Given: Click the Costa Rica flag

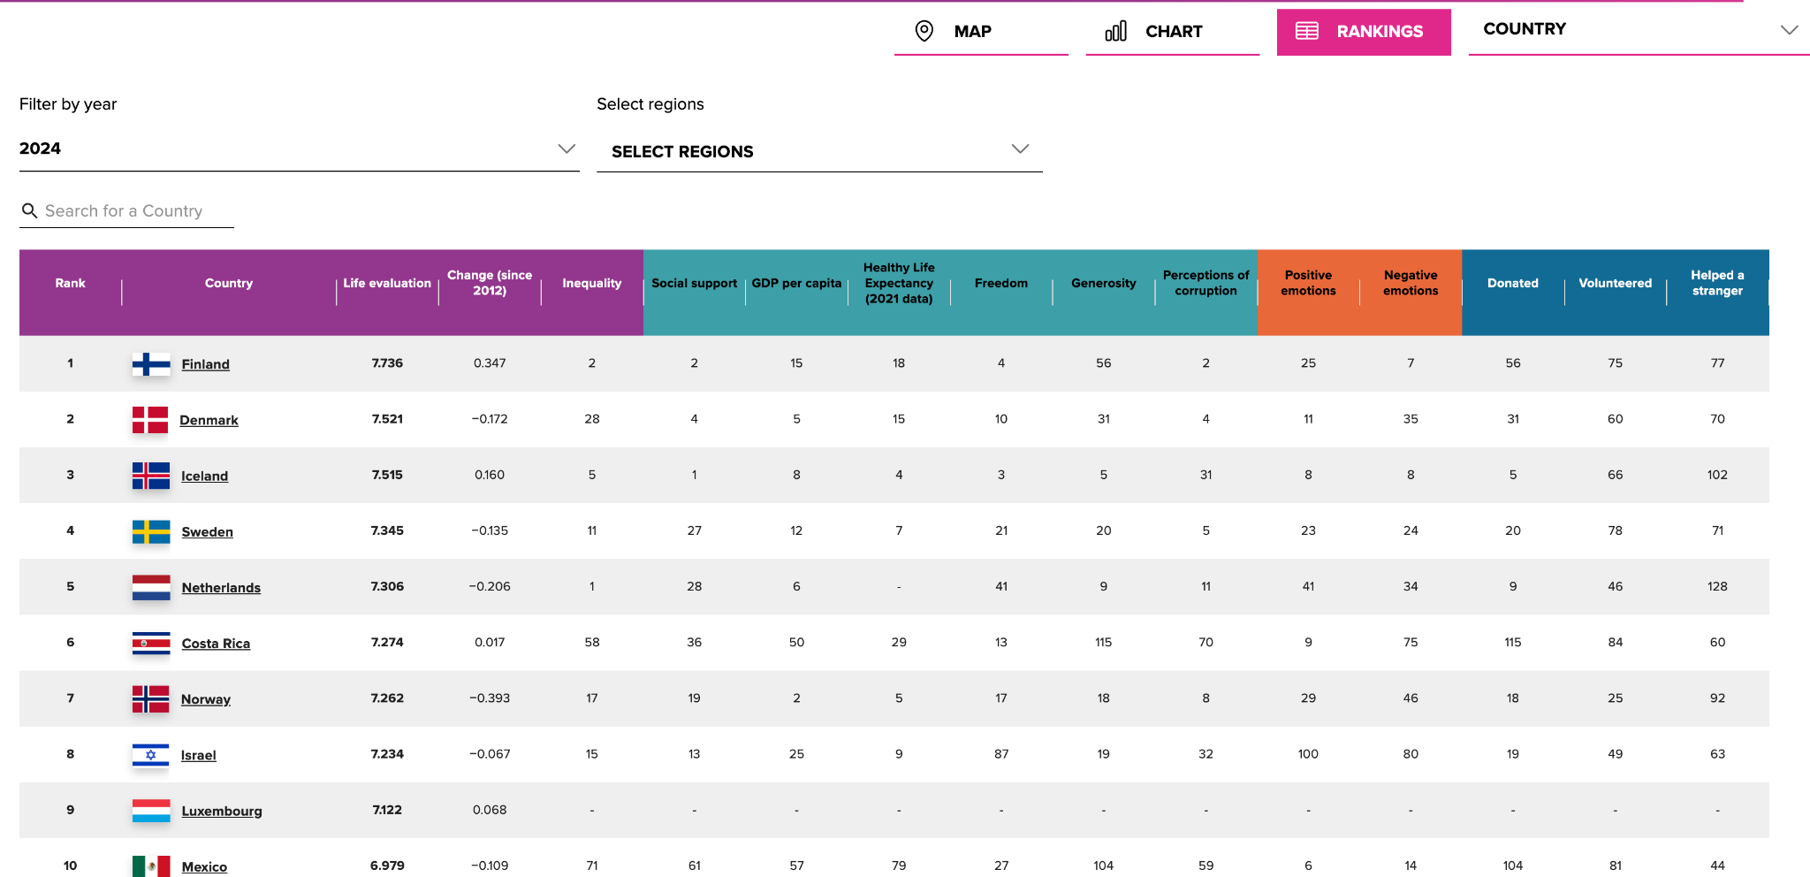Looking at the screenshot, I should [x=151, y=644].
